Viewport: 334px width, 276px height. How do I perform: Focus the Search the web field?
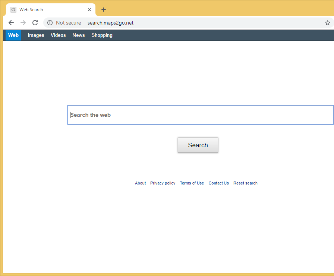[x=200, y=115]
